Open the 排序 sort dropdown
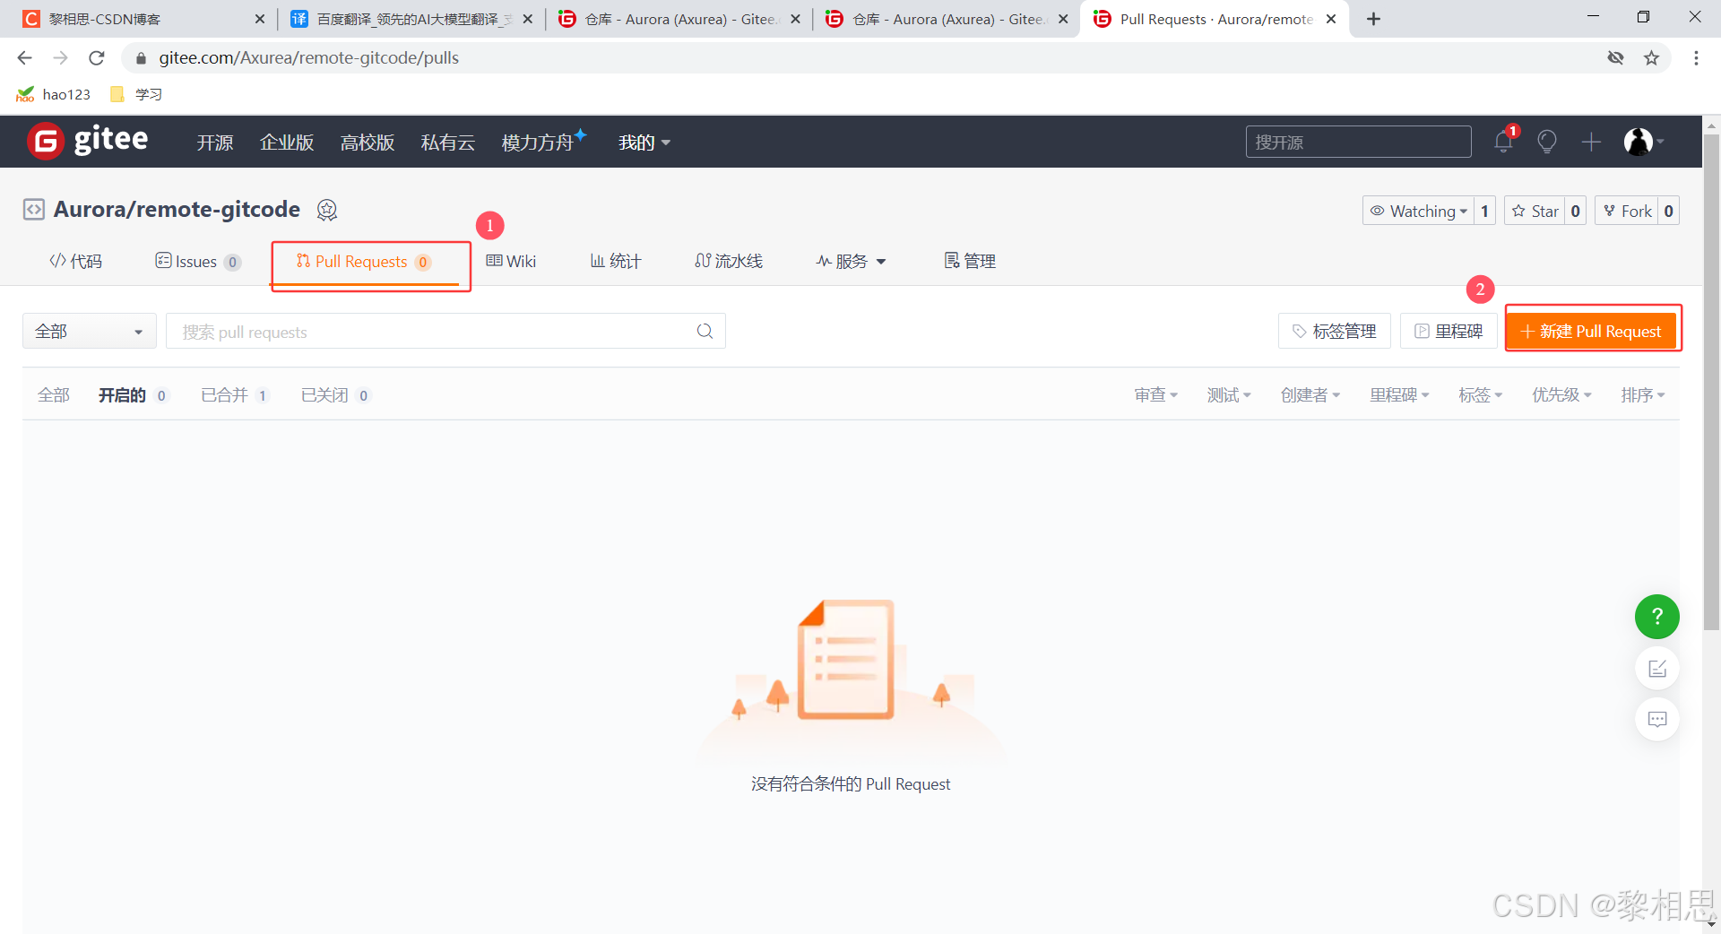 (x=1642, y=395)
